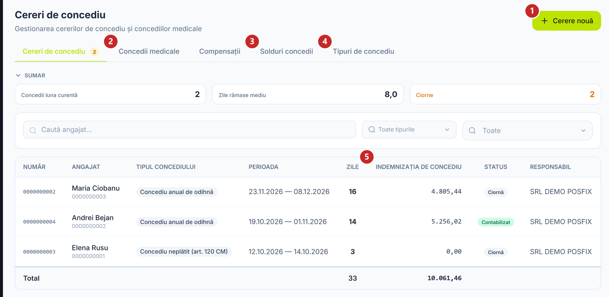609x297 pixels.
Task: Click the INDEMNIZAȚIA DE CONCEDIU column header
Action: tap(419, 167)
